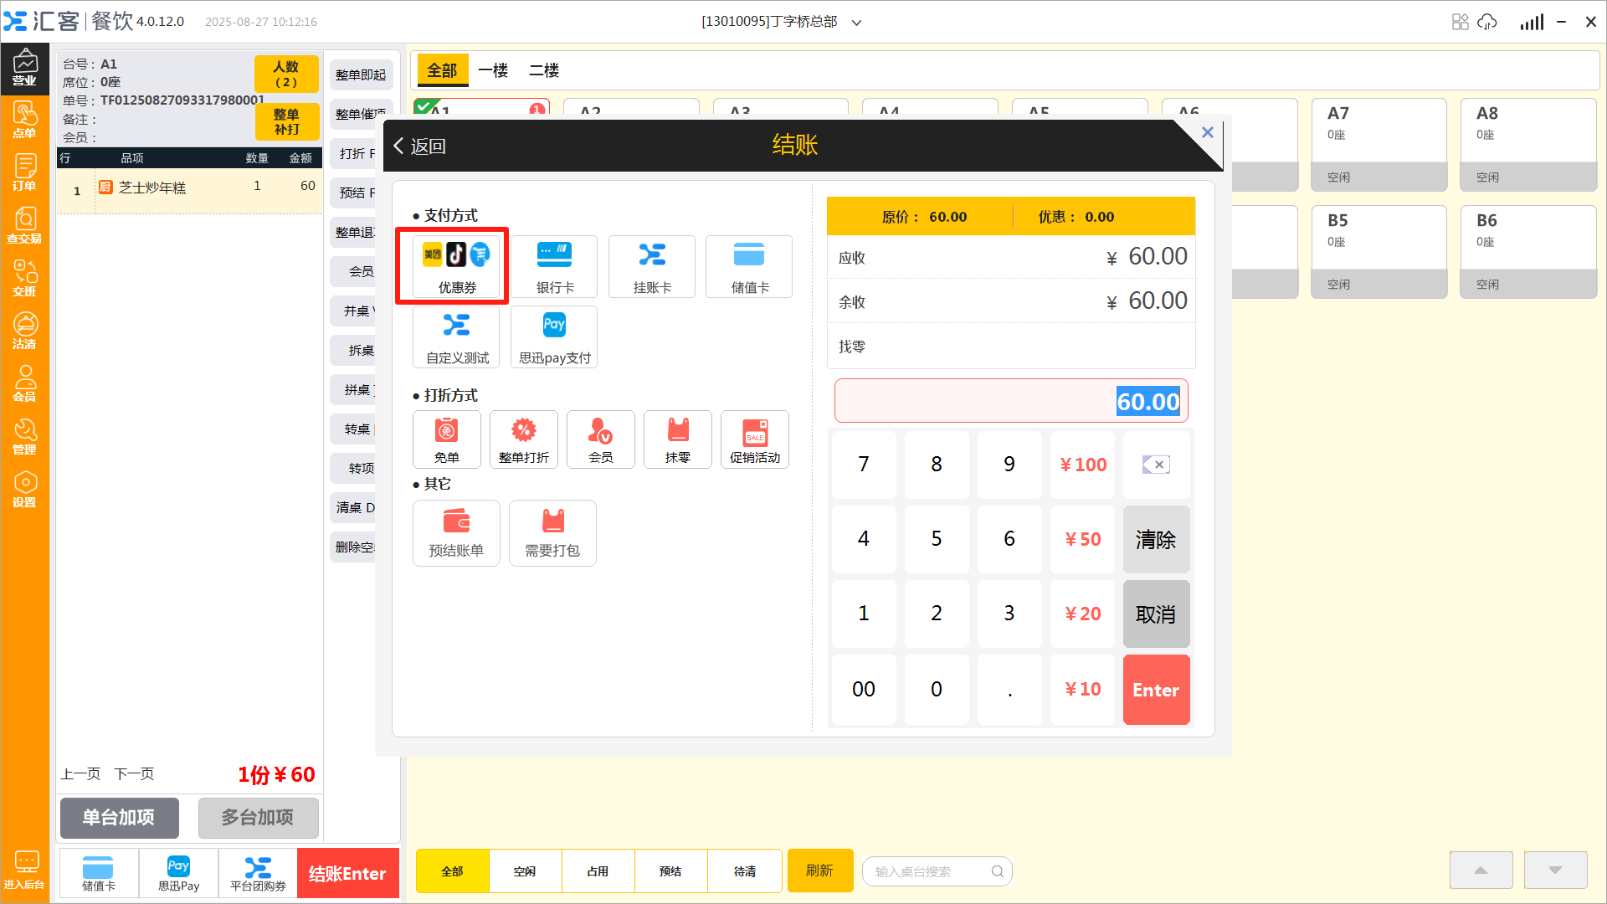The image size is (1607, 904).
Task: Open 整单打折 whole-order discount
Action: 523,439
